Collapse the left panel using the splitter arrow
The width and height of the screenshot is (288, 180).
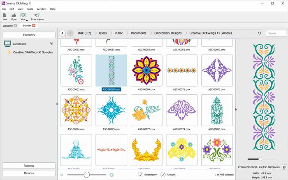pos(57,104)
